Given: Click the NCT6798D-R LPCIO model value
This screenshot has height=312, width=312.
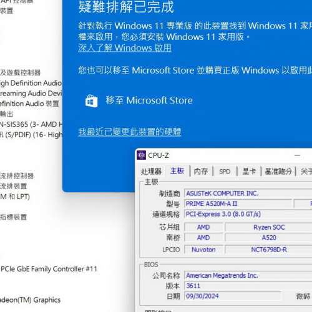Looking at the screenshot, I should pos(268,250).
